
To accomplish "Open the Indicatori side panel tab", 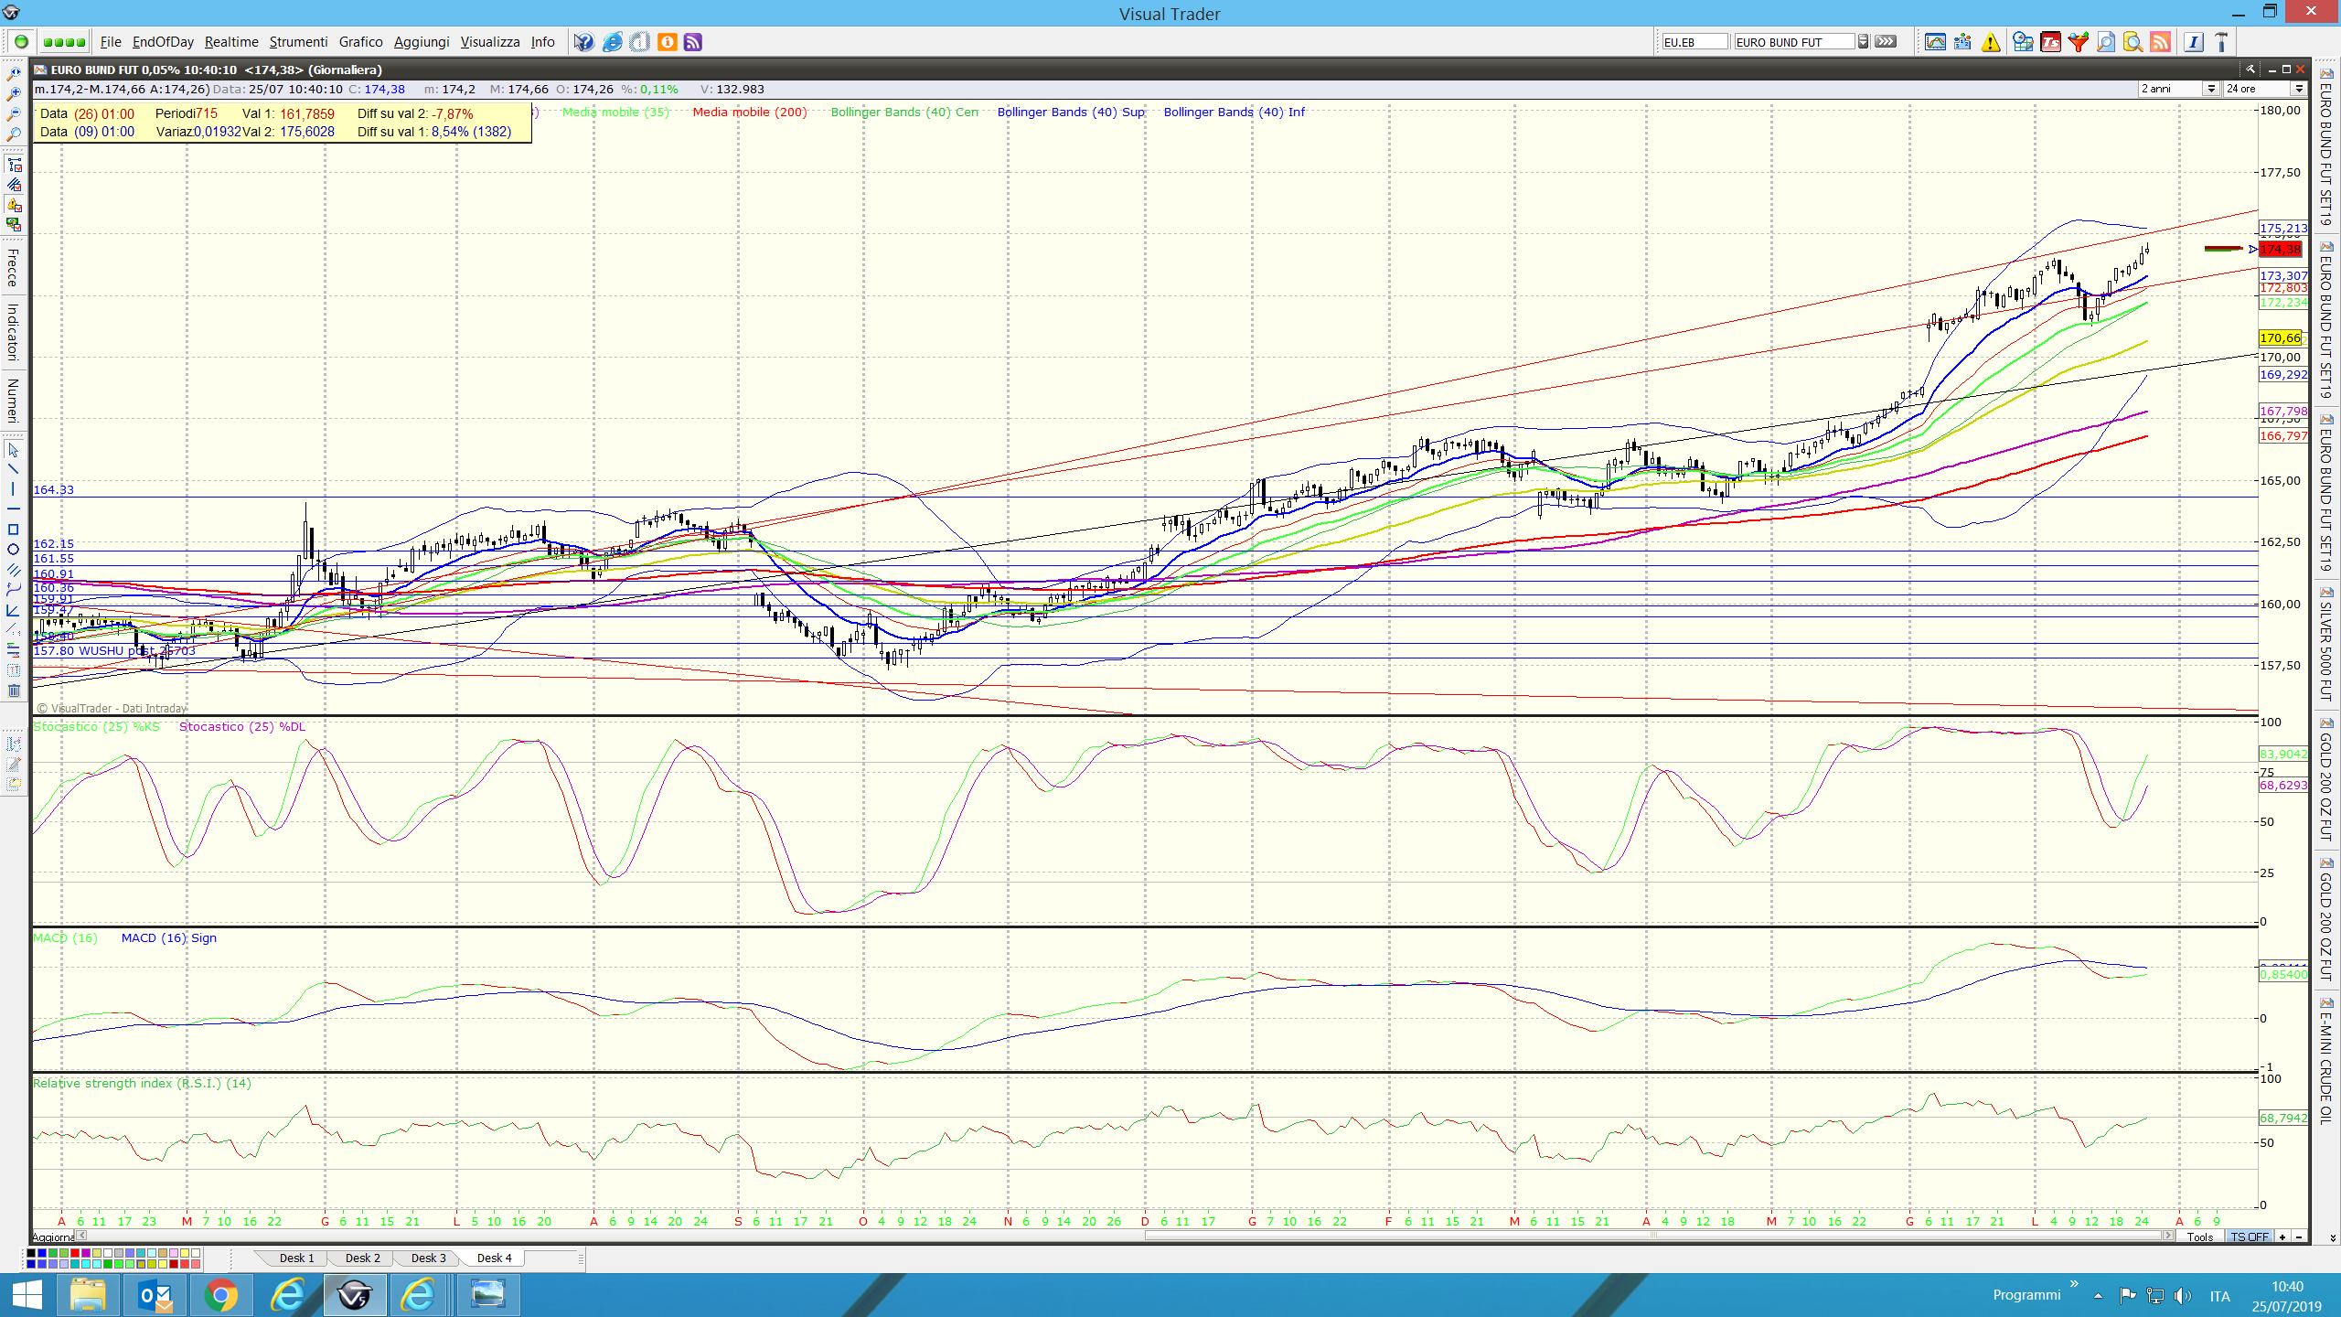I will click(x=13, y=332).
